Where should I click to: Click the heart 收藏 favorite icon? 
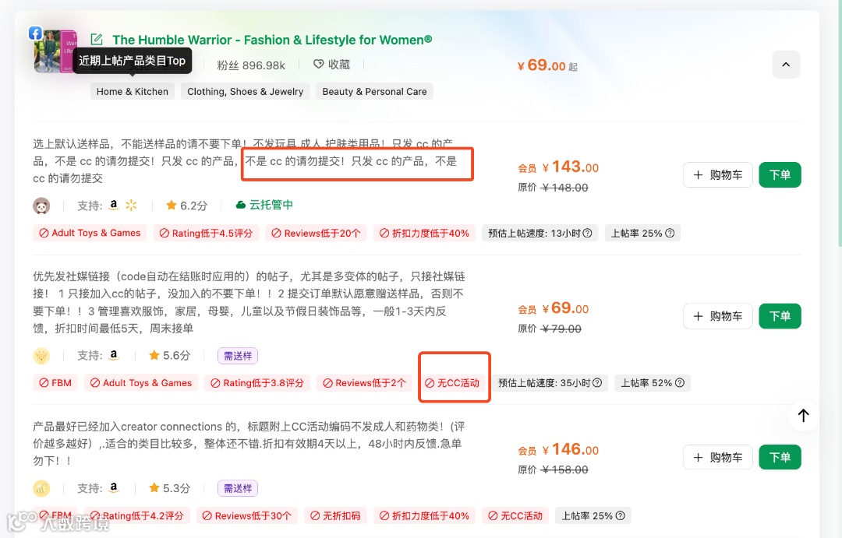[318, 65]
